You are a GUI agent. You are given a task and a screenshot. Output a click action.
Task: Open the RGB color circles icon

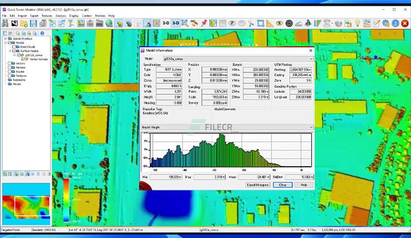click(x=147, y=23)
